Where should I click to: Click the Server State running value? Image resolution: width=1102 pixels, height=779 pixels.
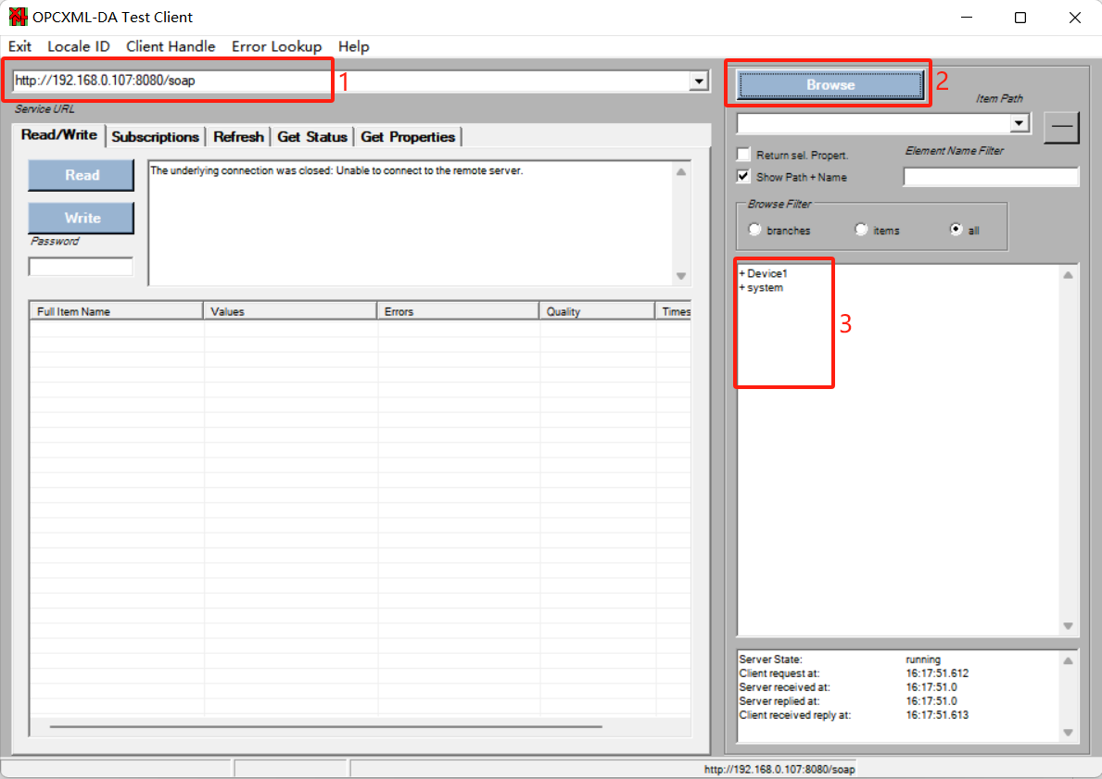[923, 660]
